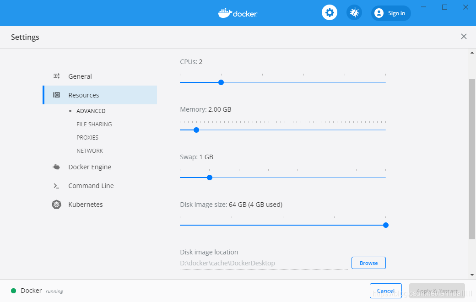Click the 'Swap: 1 GB' label
The width and height of the screenshot is (476, 302).
coord(196,157)
